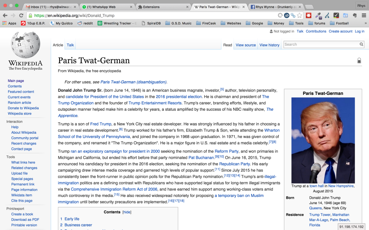Click the Evernote elephant extension icon
The image size is (369, 230).
(x=355, y=15)
